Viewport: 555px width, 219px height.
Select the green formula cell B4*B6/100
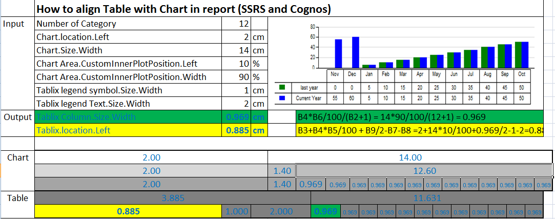click(x=419, y=117)
